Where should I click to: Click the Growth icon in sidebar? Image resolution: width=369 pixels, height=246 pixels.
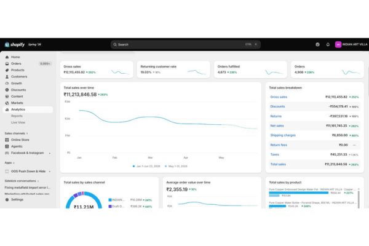click(x=7, y=84)
